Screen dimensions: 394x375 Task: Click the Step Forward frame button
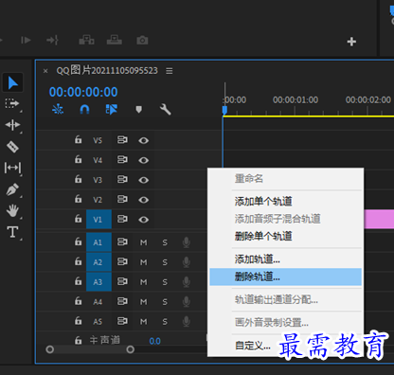click(x=26, y=40)
